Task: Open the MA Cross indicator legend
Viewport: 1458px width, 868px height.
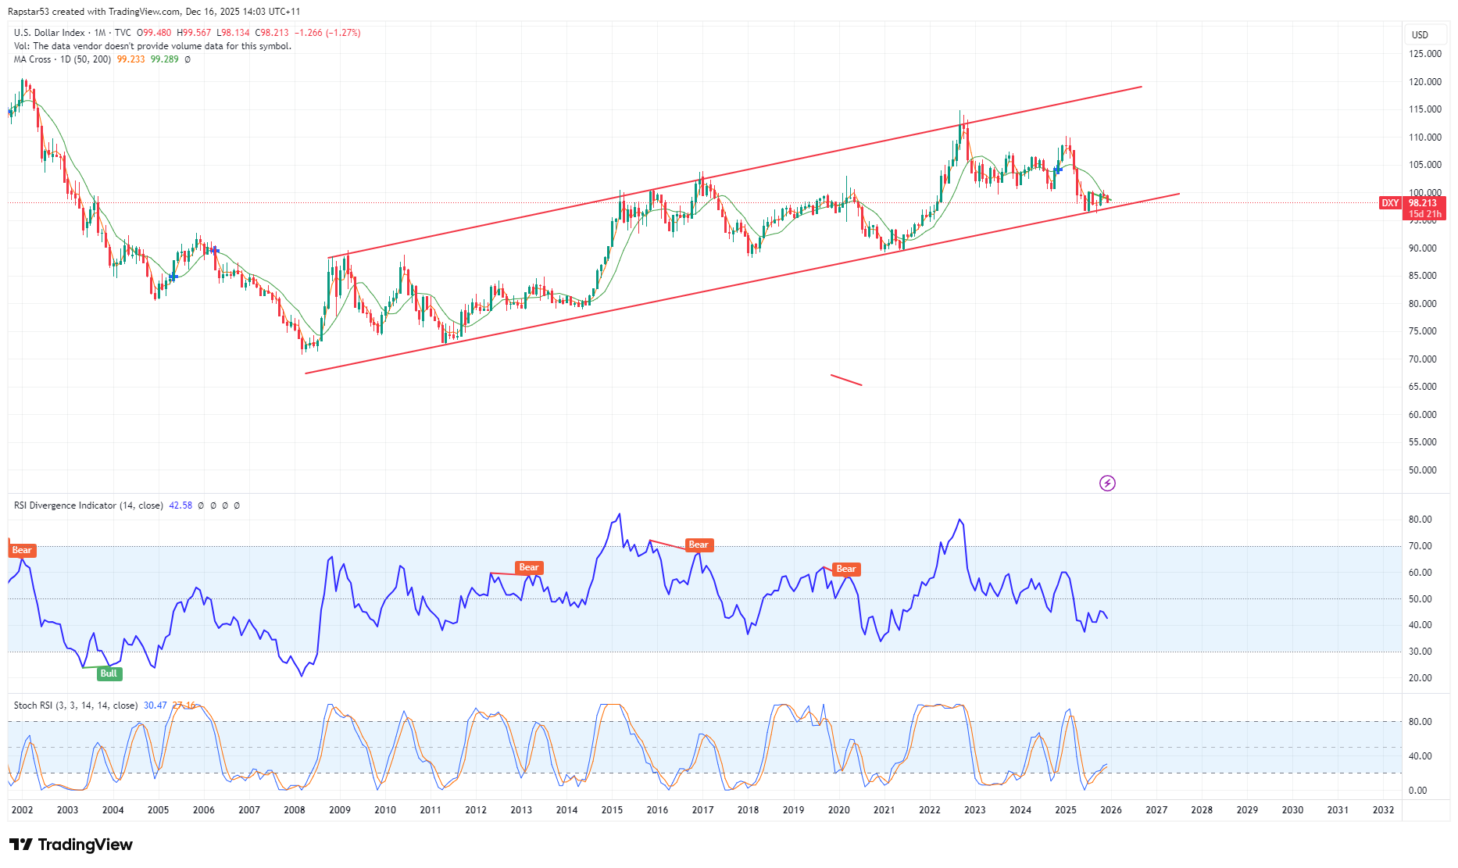Action: (x=33, y=59)
